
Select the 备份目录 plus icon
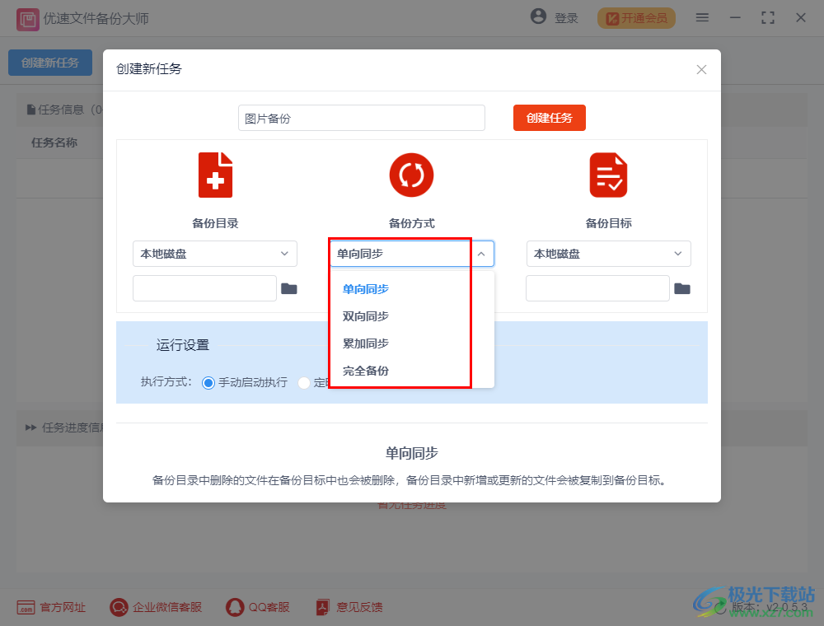pyautogui.click(x=215, y=175)
